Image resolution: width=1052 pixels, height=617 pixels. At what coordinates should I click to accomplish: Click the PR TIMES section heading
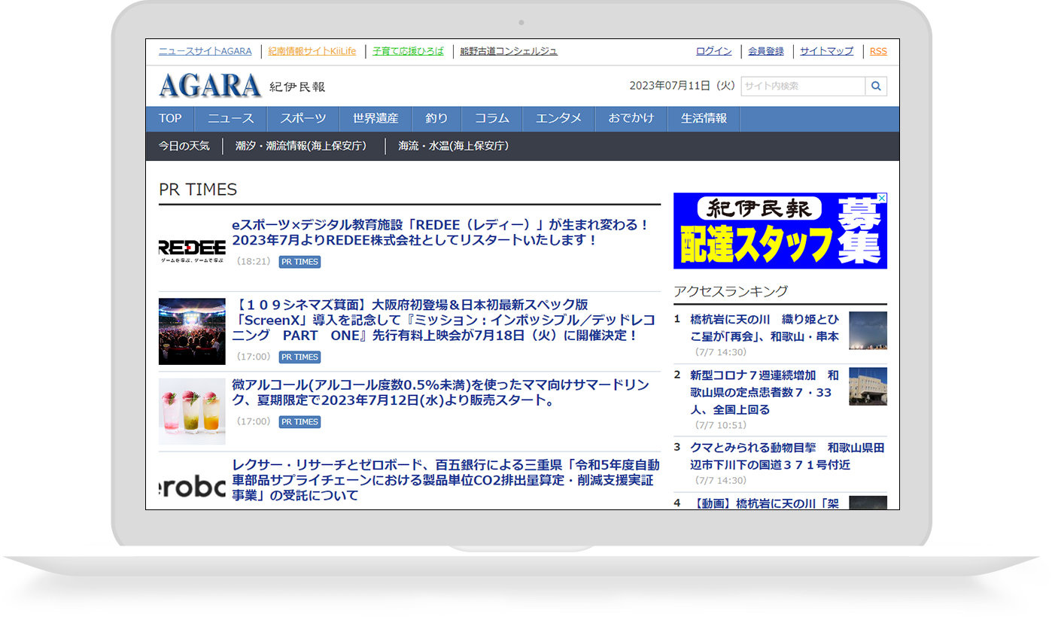198,190
